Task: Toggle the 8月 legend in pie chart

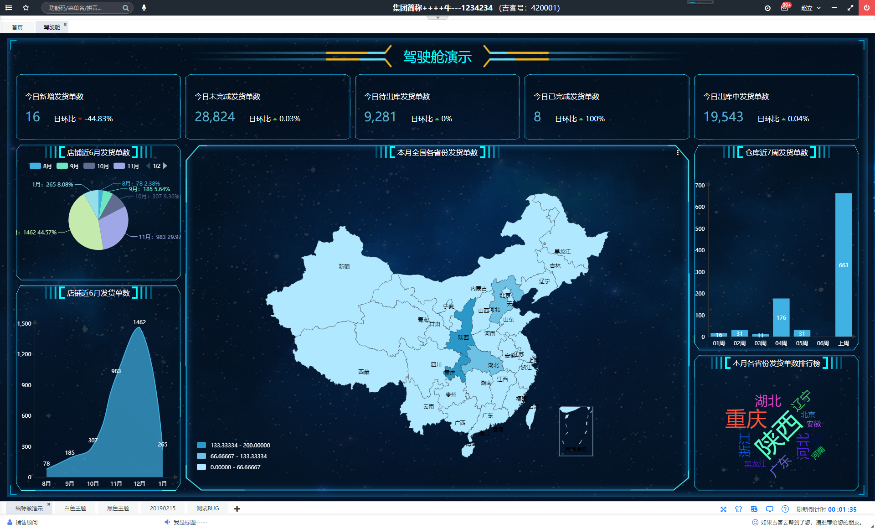Action: pos(41,166)
